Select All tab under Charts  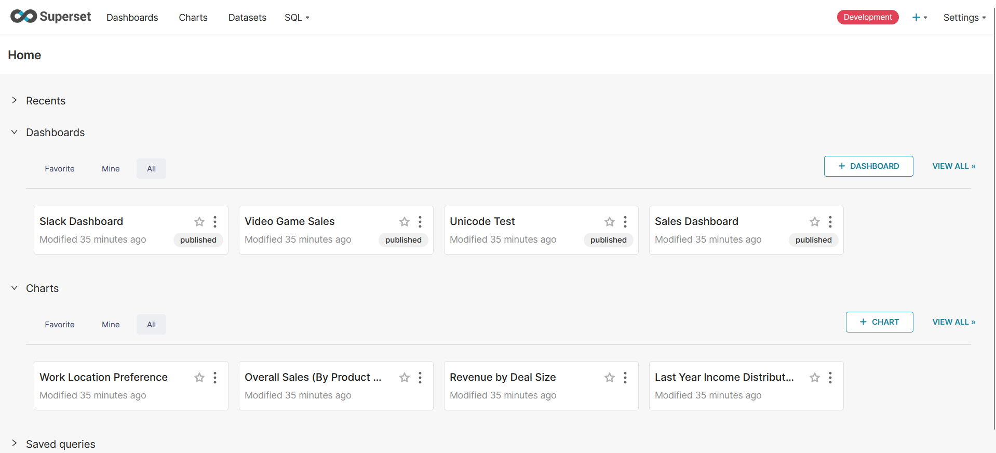pos(151,324)
